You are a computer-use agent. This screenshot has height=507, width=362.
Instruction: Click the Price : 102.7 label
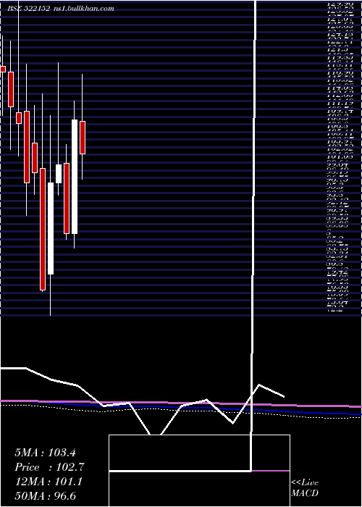(x=50, y=467)
